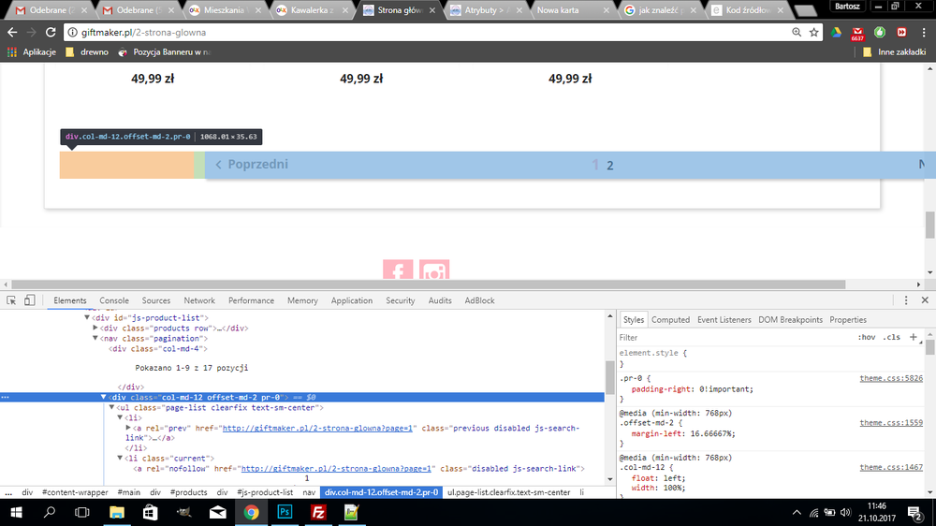
Task: Open Inne zakładki bookmarks folder
Action: point(895,51)
